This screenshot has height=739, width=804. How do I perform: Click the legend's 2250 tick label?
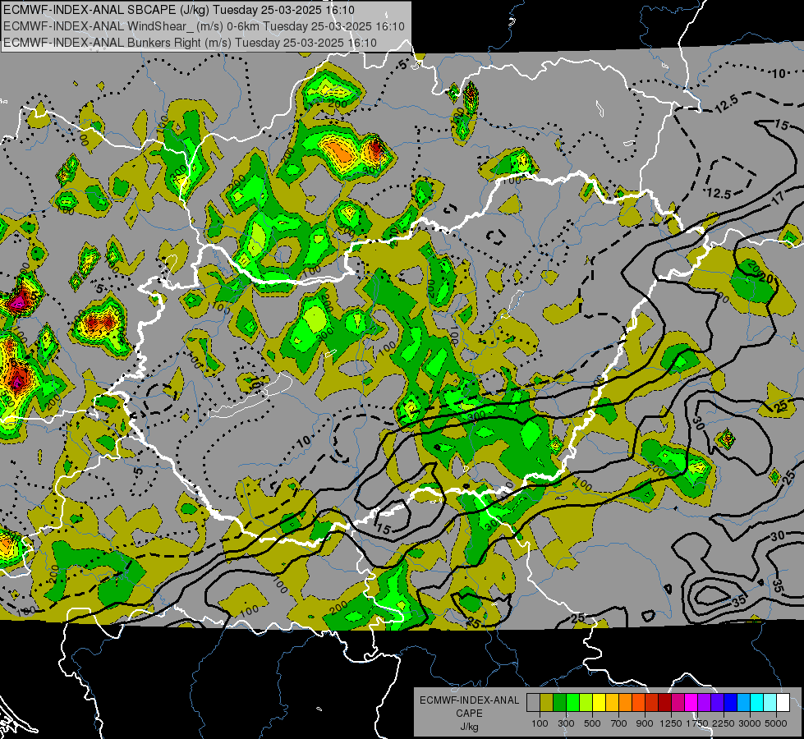(724, 723)
